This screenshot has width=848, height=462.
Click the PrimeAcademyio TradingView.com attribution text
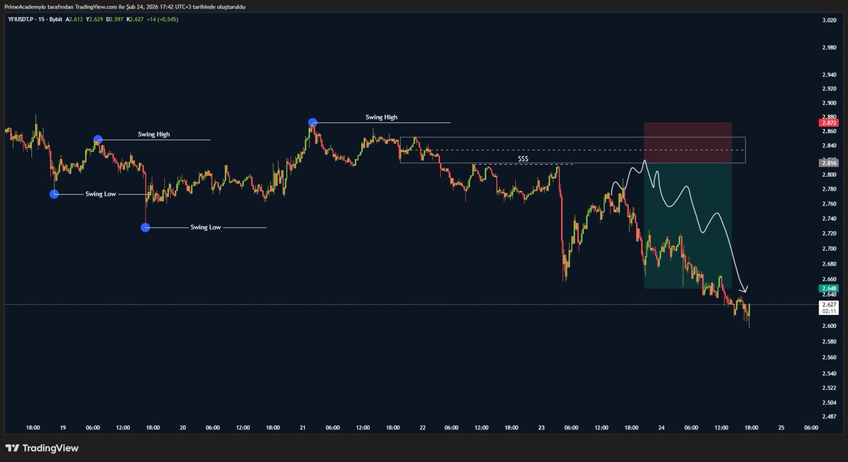pos(125,6)
